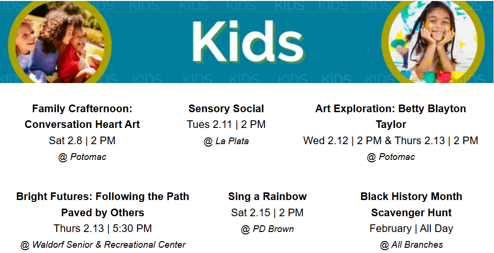Click the large "Kids" banner heading
Image resolution: width=494 pixels, height=253 pixels.
click(x=247, y=42)
